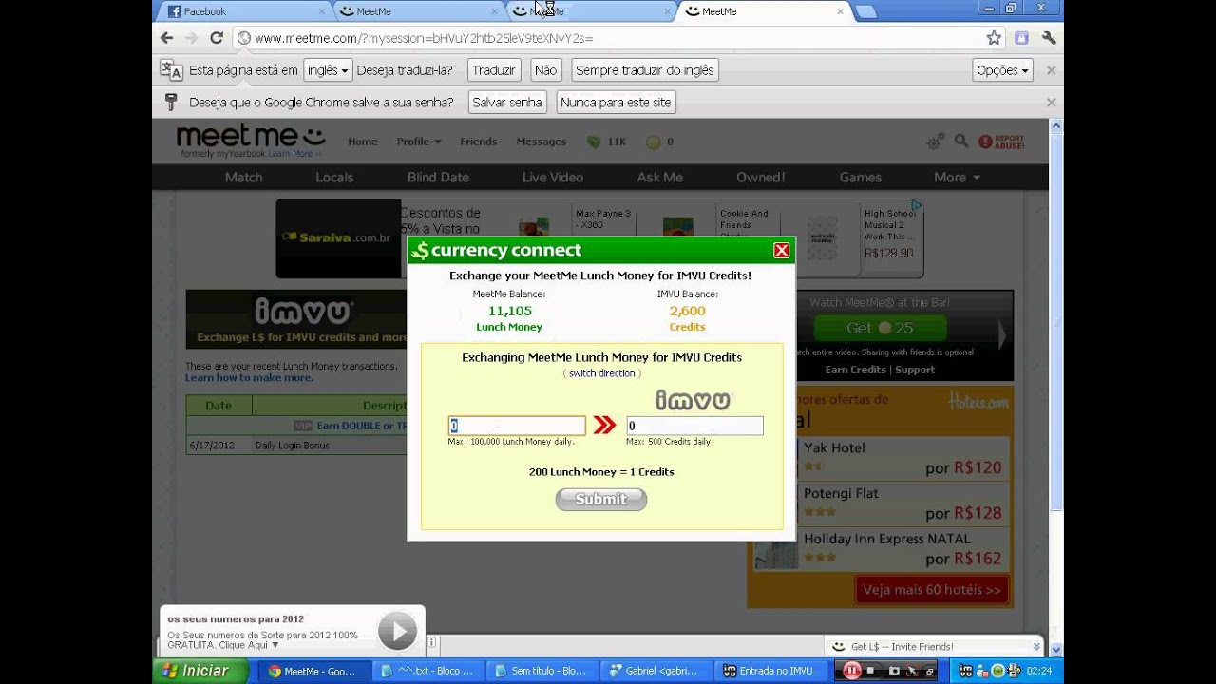Click the Learn how to make more link
This screenshot has height=684, width=1216.
249,377
